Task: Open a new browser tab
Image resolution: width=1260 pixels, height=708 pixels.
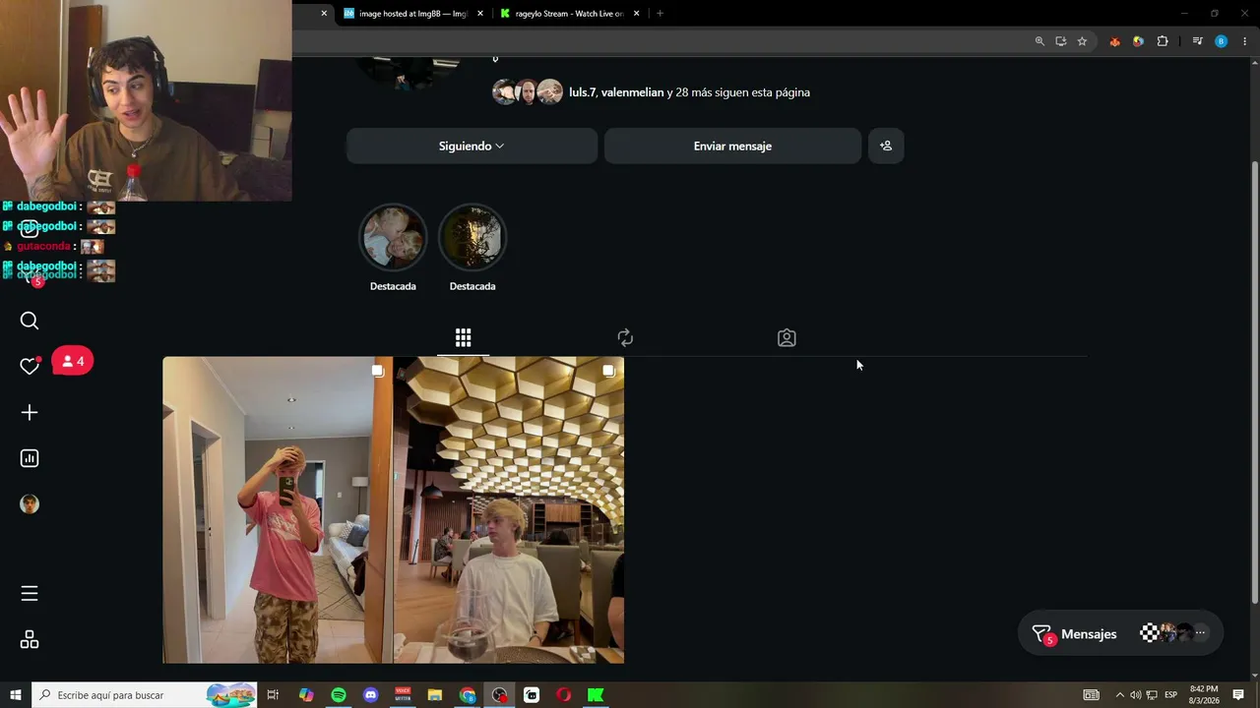Action: pos(660,14)
